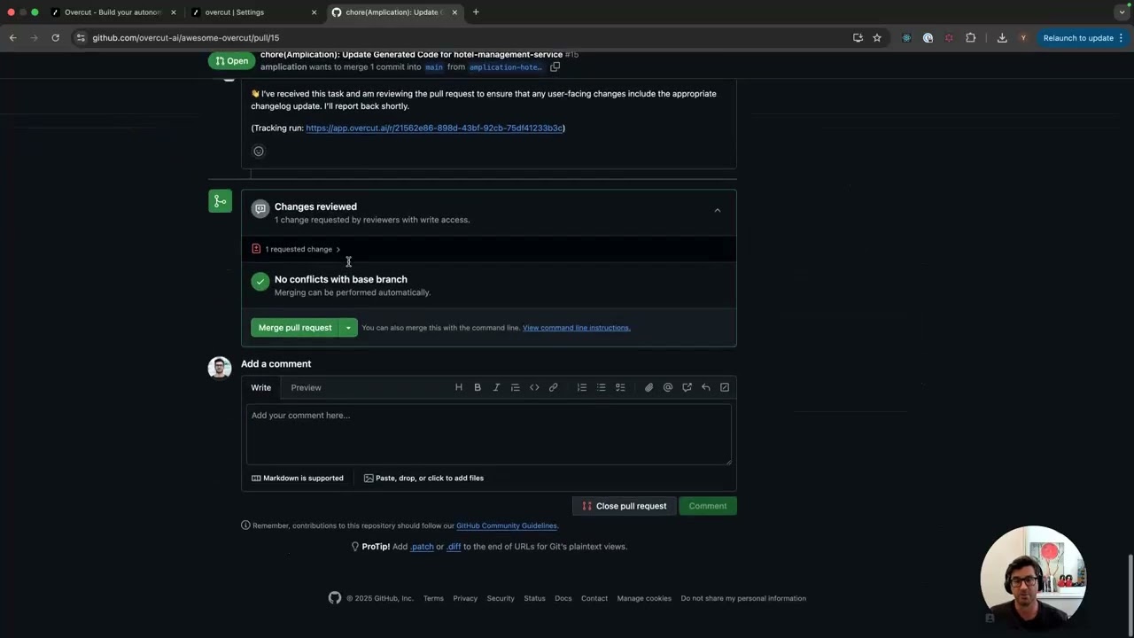Screen dimensions: 1134x638
Task: Click Do not share my personal information
Action: (x=743, y=598)
